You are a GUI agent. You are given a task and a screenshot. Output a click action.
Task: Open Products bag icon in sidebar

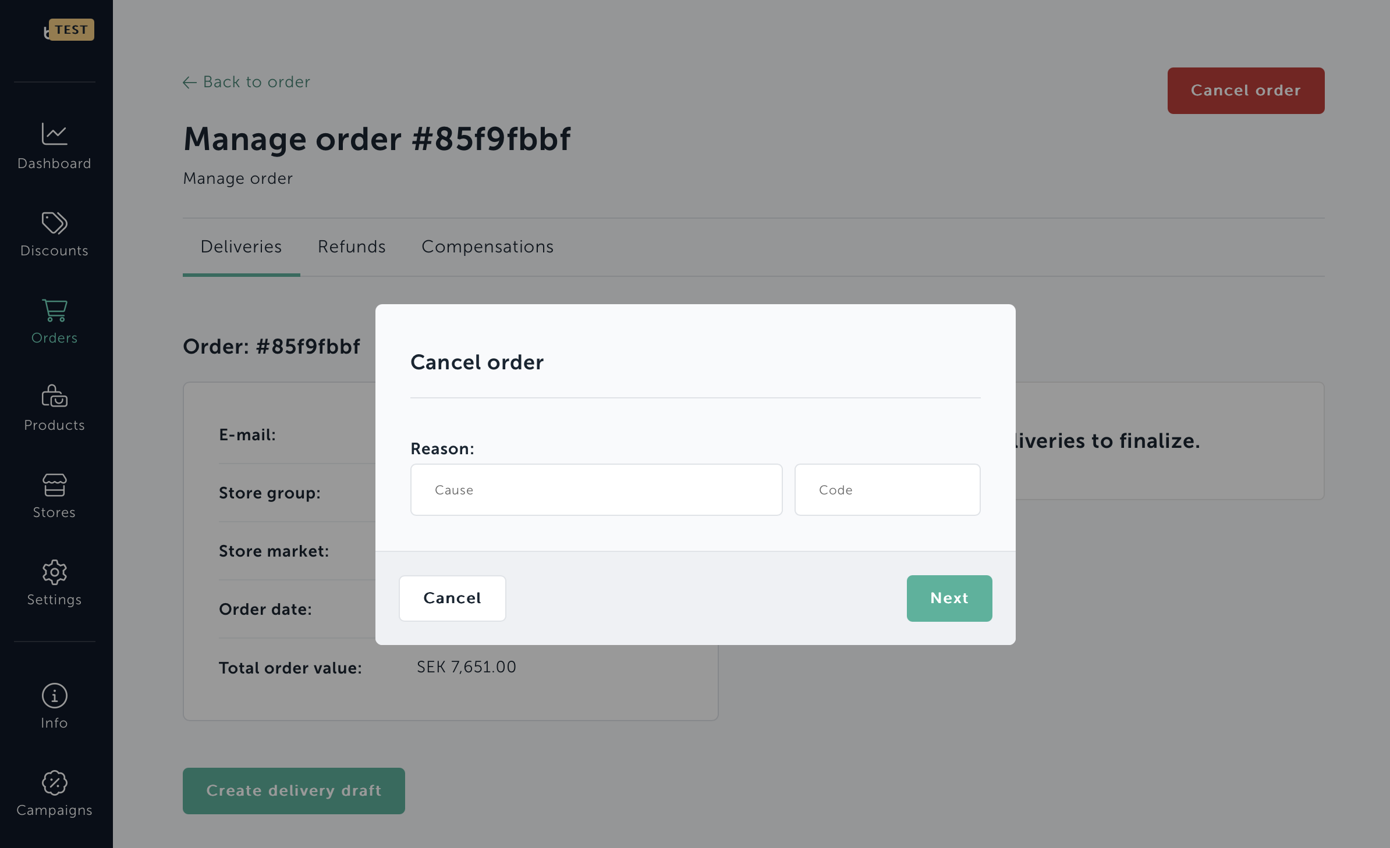[54, 396]
